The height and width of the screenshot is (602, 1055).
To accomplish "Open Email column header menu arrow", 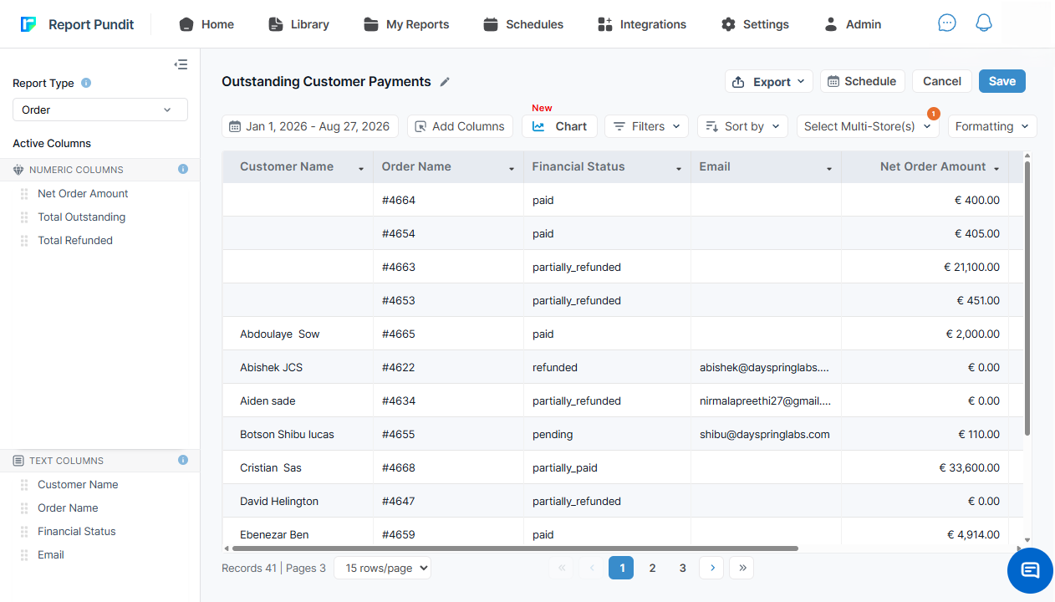I will [829, 169].
